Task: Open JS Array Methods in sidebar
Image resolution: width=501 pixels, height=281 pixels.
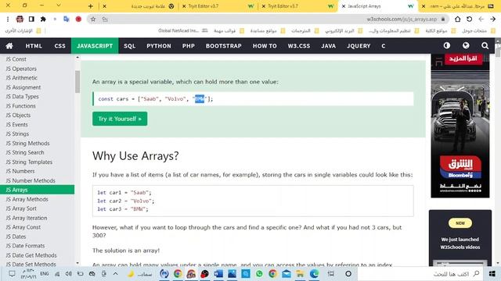Action: (x=27, y=199)
